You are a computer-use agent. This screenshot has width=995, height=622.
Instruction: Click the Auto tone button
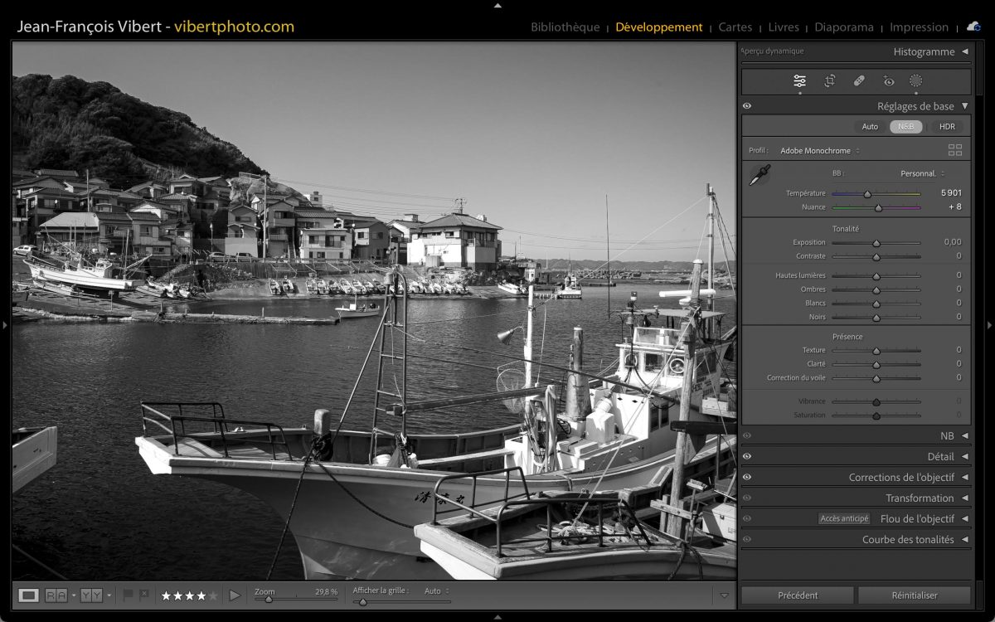tap(870, 127)
